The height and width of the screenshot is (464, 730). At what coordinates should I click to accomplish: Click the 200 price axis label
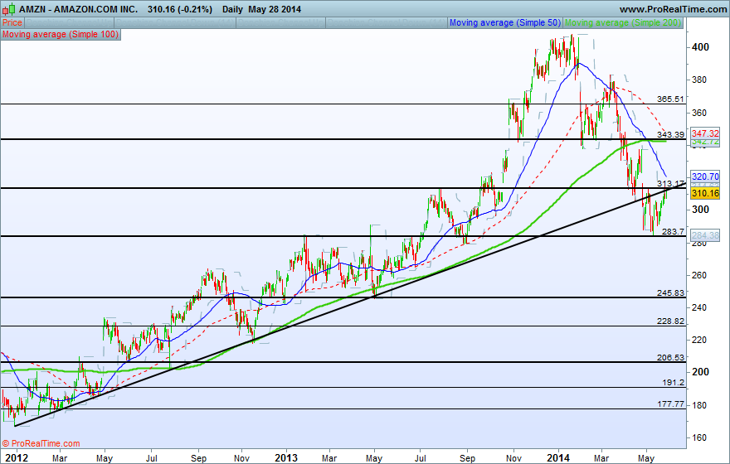pyautogui.click(x=700, y=372)
